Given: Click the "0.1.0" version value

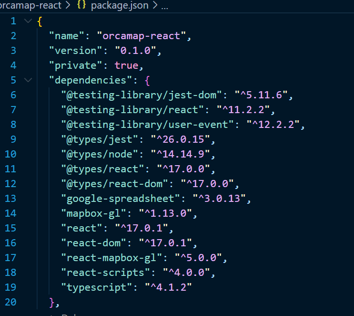Looking at the screenshot, I should pos(135,51).
